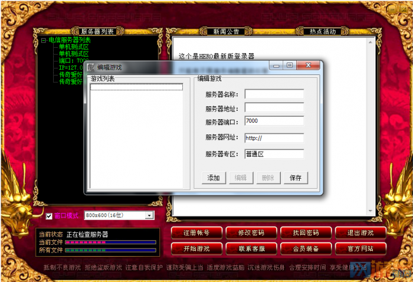Click 找回密码 to recover password
This screenshot has height=282, width=413.
pyautogui.click(x=306, y=232)
